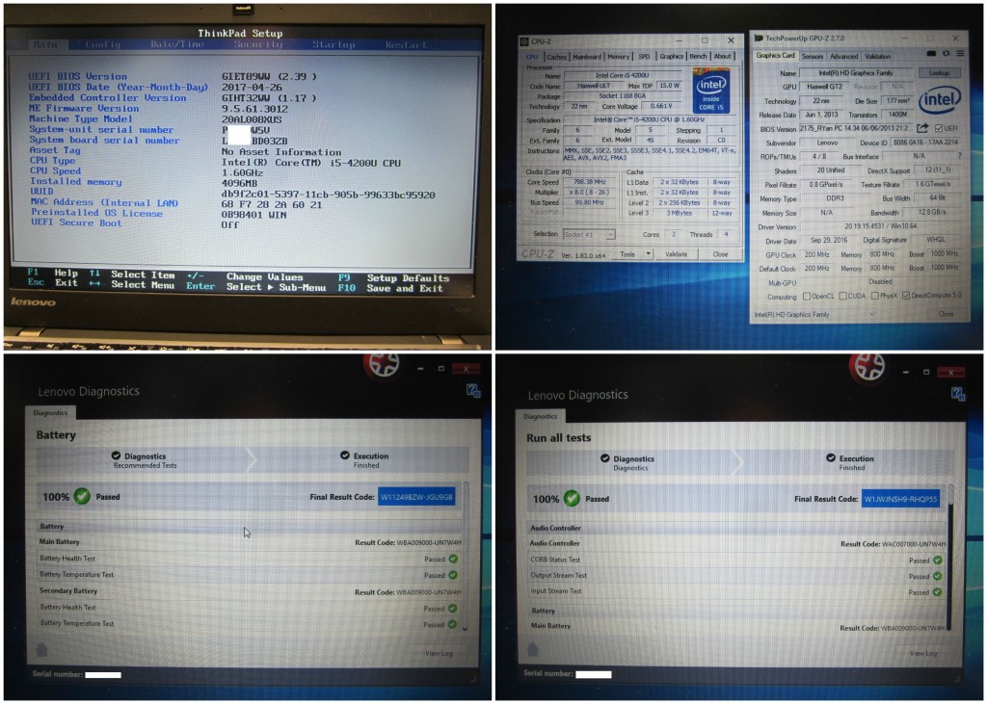The height and width of the screenshot is (704, 987).
Task: Open the Intel(R) HD Graphics Family selector at GPU-Z bottom
Action: [814, 314]
